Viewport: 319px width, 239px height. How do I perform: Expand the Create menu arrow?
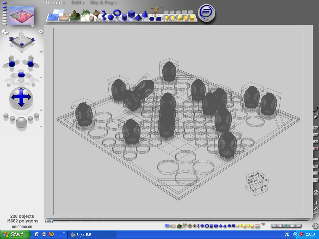(64, 3)
